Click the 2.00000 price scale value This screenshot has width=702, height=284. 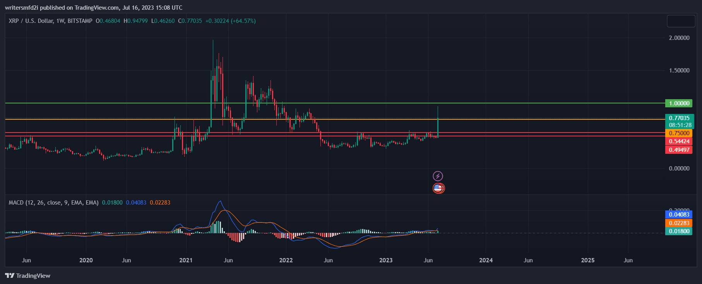pyautogui.click(x=679, y=38)
